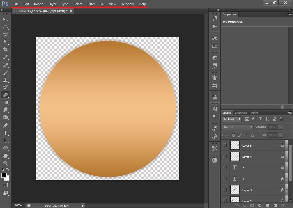Create a new layer group folder
The image size is (293, 208).
pos(268,205)
